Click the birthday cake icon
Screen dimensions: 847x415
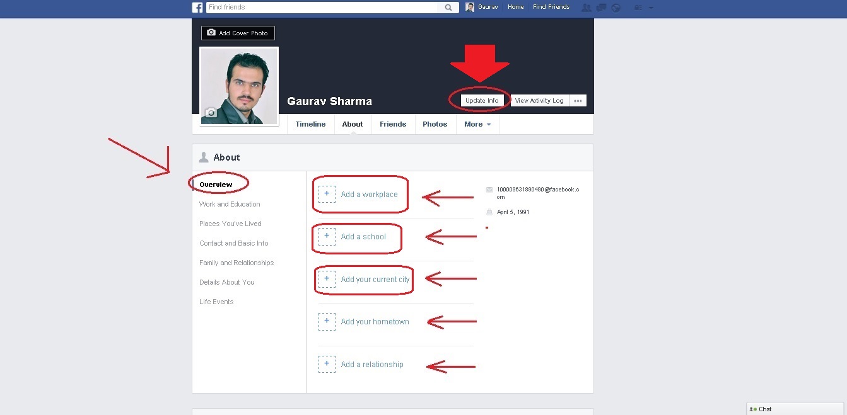489,212
